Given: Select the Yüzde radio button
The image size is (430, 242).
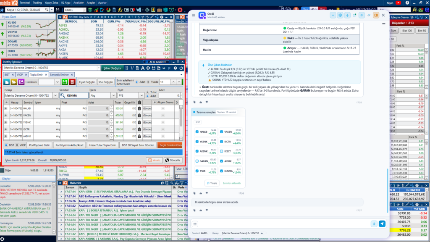Looking at the screenshot, I should (148, 82).
